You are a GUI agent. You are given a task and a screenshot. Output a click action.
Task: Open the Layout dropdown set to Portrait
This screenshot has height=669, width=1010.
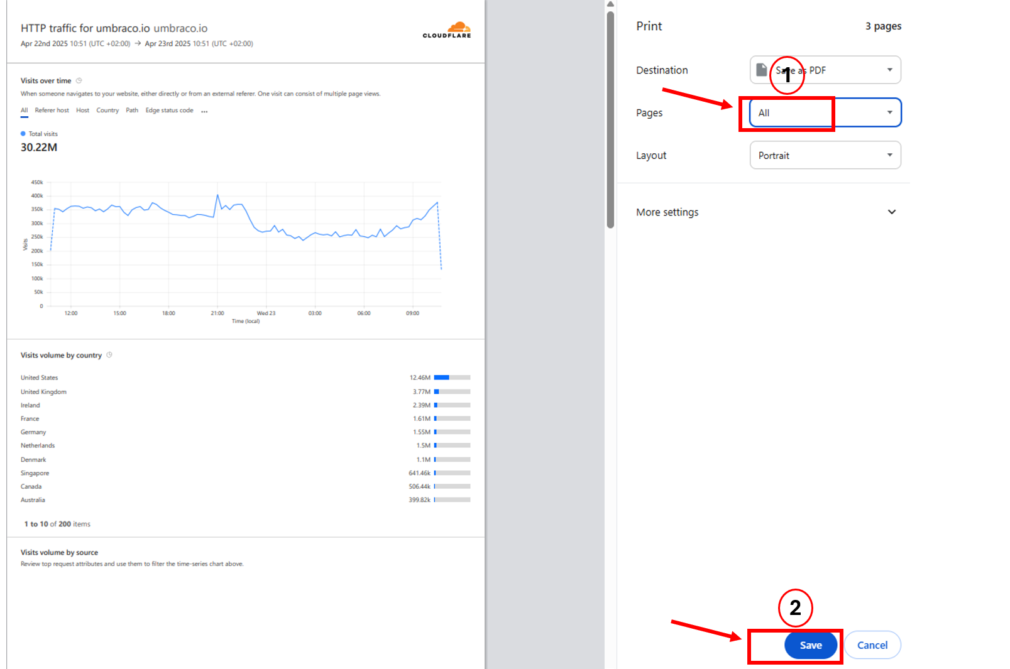coord(825,155)
